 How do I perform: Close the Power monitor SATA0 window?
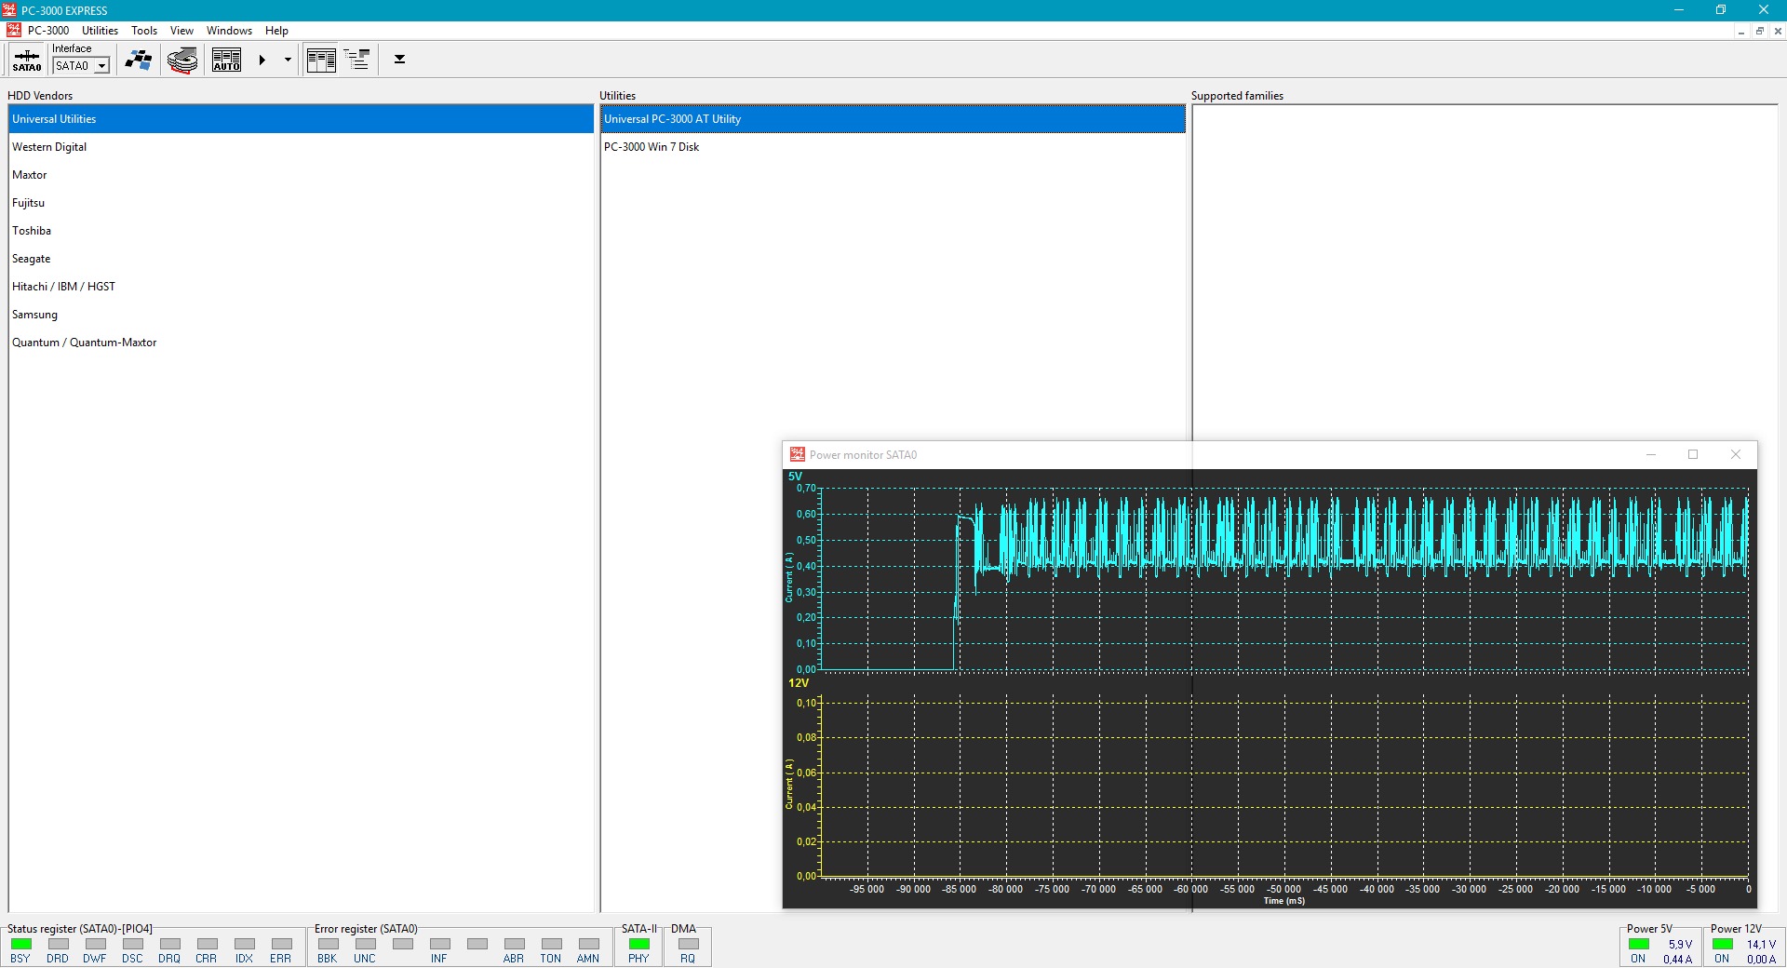(x=1736, y=454)
